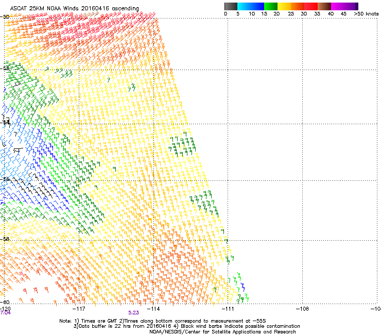Screen dimensions: 381x335
Task: Click the -52 latitude axis label
Action: (x=5, y=69)
